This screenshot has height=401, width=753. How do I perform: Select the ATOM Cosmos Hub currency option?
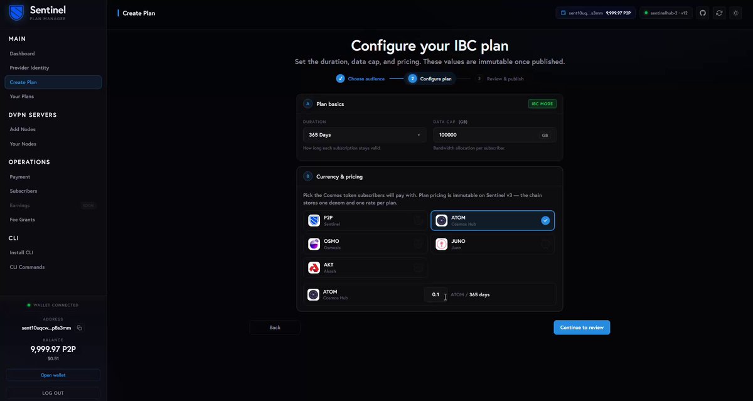493,220
